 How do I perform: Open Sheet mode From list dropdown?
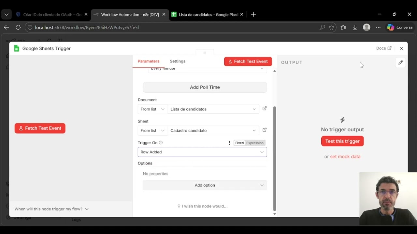[152, 131]
